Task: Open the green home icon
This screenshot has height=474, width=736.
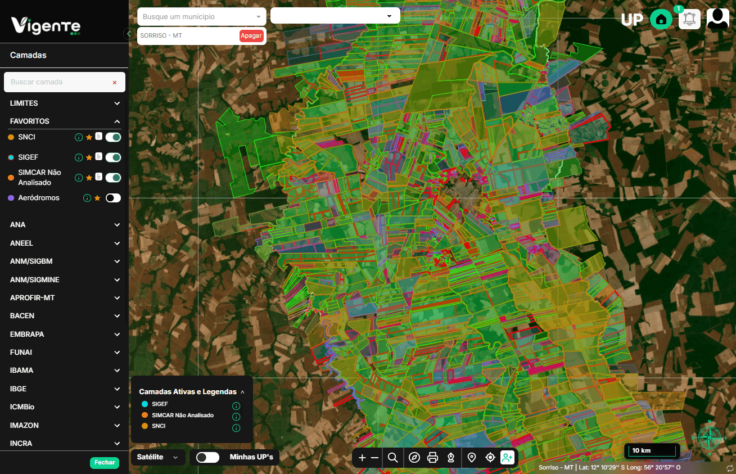Action: pos(661,20)
